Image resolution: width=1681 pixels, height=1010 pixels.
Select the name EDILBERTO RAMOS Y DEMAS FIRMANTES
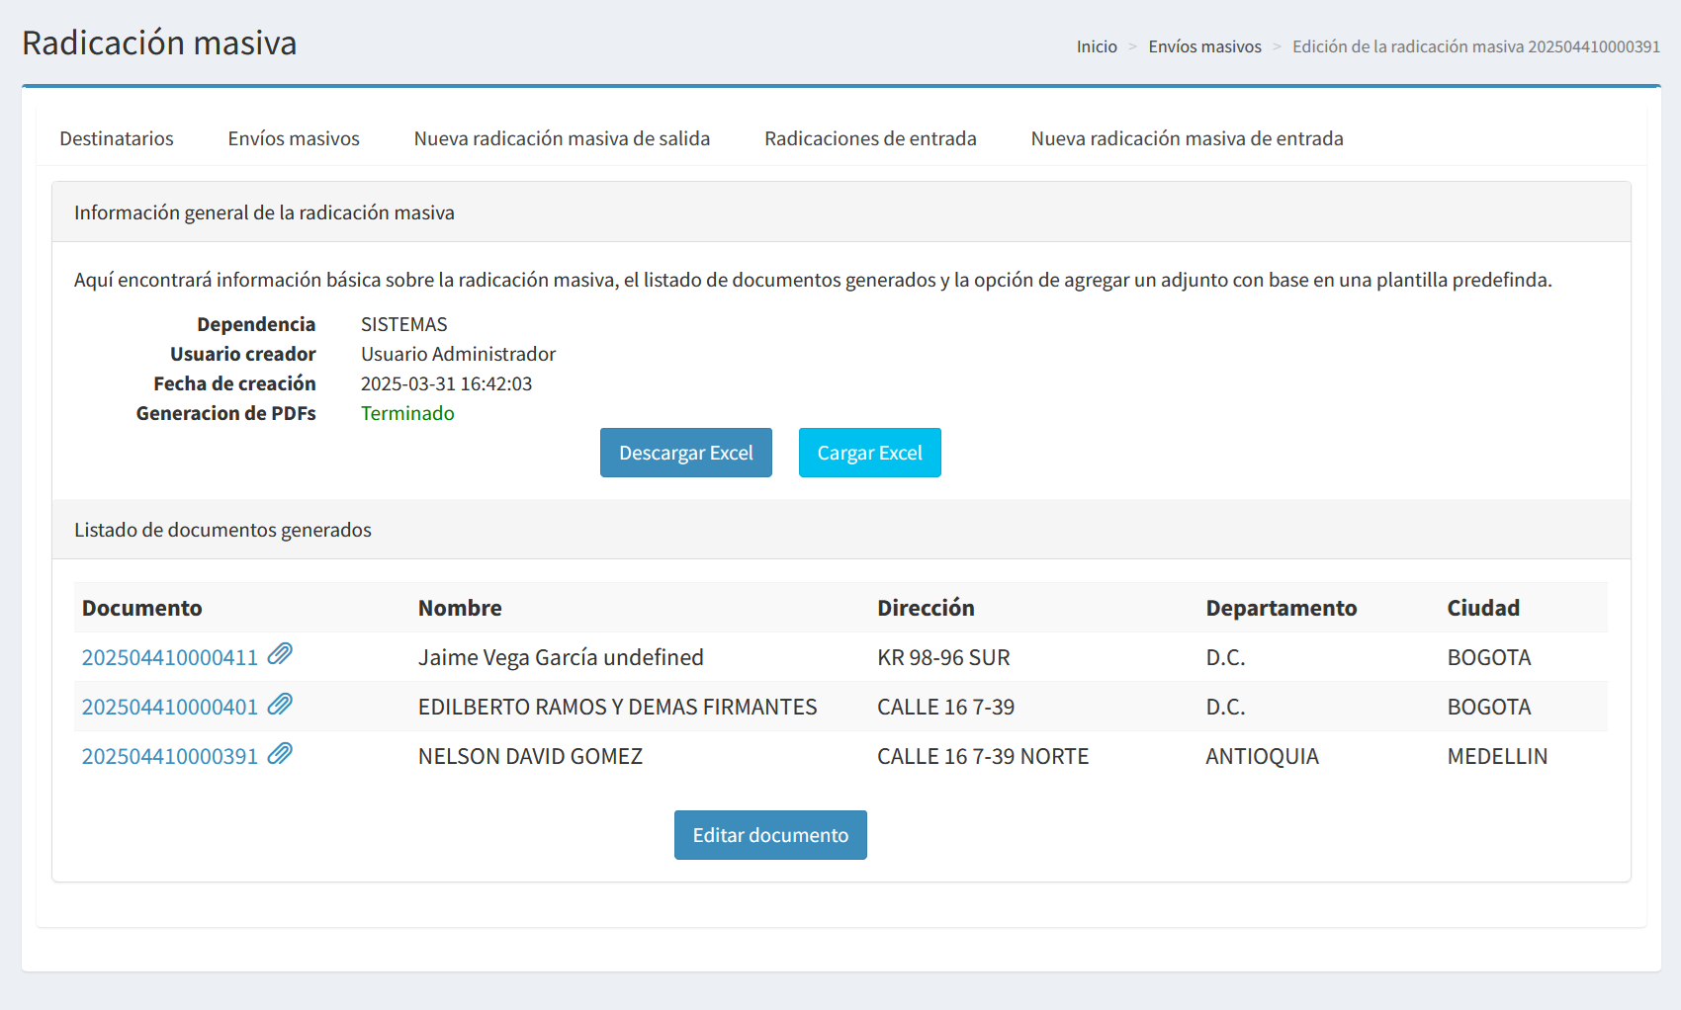coord(617,708)
